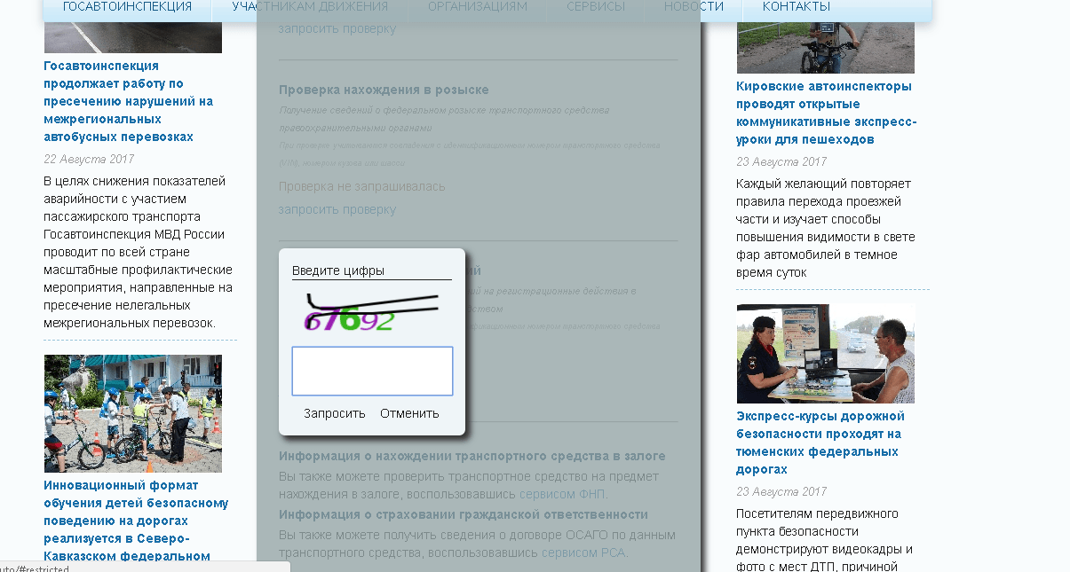Click the photo of officer at laptop

[x=825, y=354]
